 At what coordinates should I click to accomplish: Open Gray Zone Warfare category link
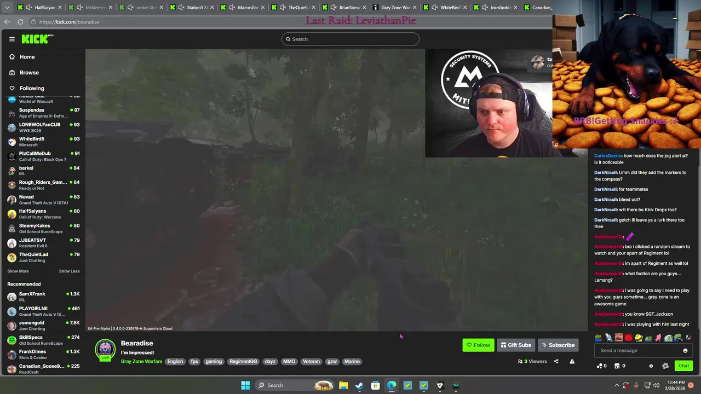point(141,361)
